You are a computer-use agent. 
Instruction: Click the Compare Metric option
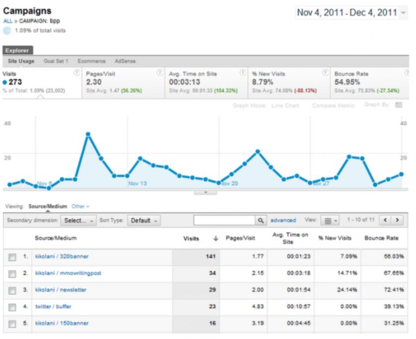tap(333, 105)
